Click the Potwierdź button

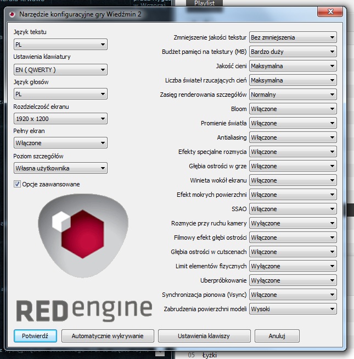[35, 336]
